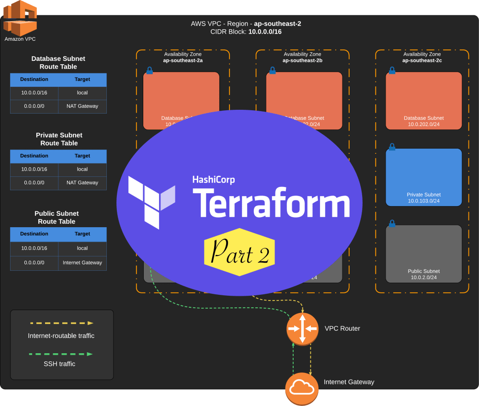Select Database Subnet 10.0.202.0/24 box

tap(424, 101)
